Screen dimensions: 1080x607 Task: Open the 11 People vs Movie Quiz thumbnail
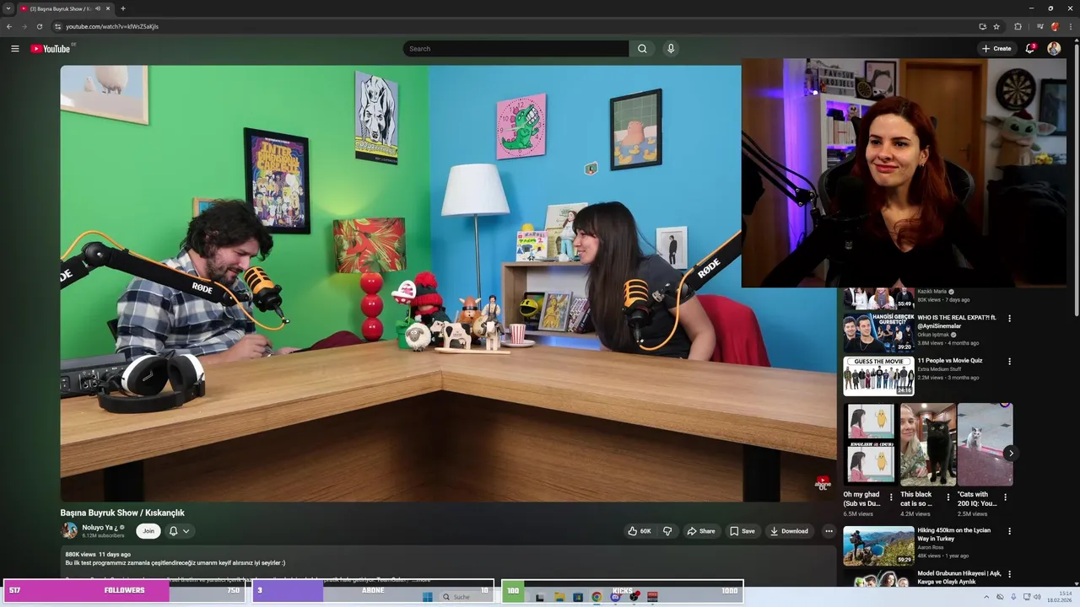(878, 376)
